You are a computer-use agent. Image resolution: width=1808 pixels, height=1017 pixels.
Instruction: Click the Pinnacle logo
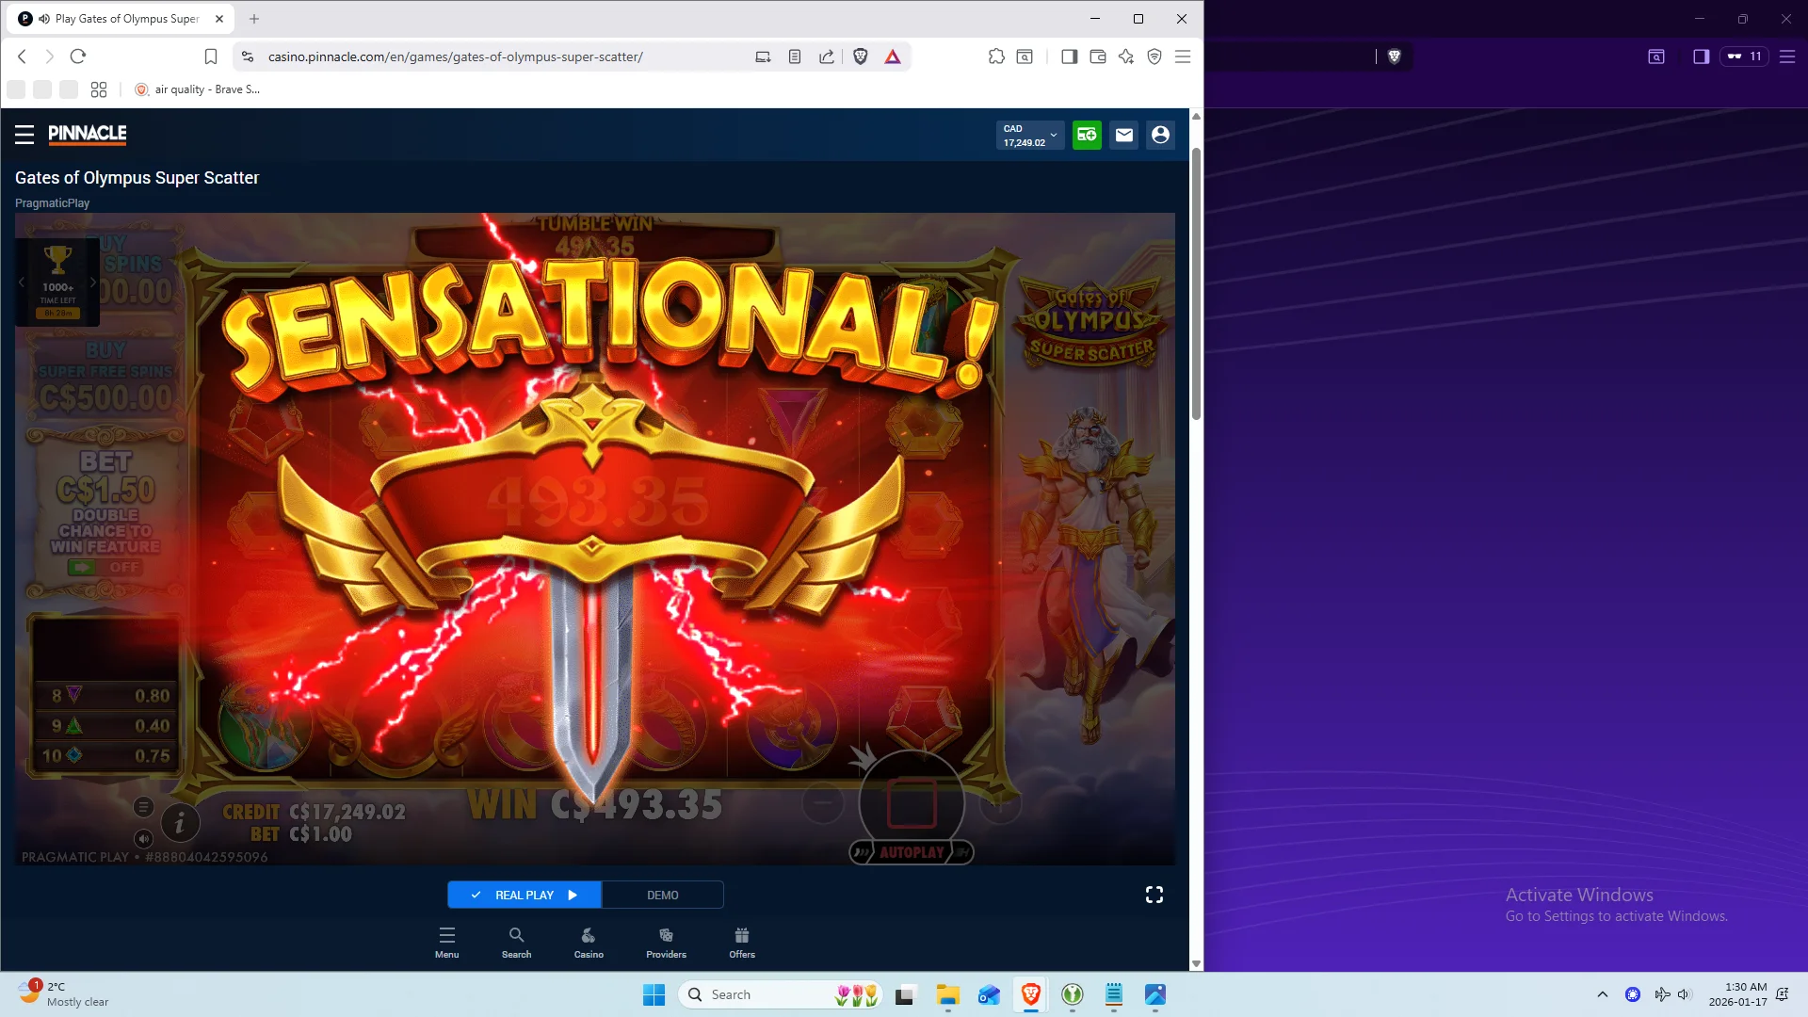click(x=88, y=134)
